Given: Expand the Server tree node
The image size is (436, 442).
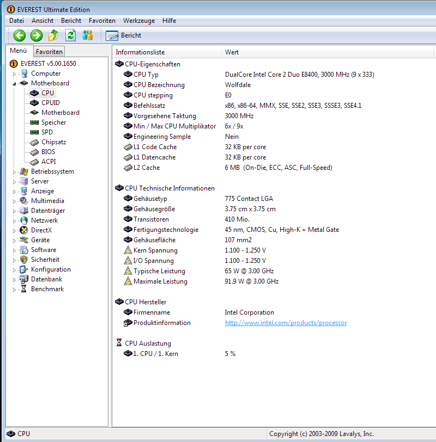Looking at the screenshot, I should pos(14,182).
